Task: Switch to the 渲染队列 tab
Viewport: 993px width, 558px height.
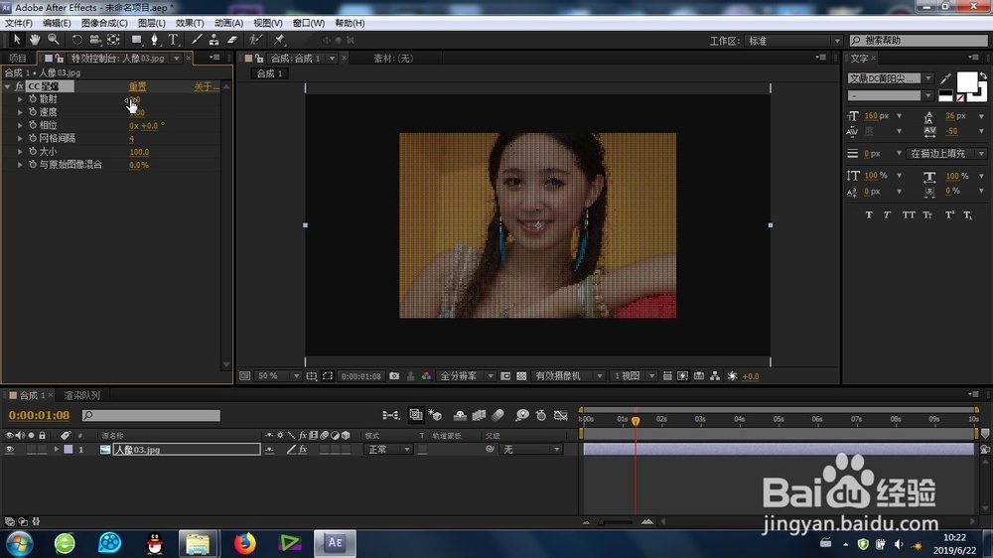Action: pos(81,395)
